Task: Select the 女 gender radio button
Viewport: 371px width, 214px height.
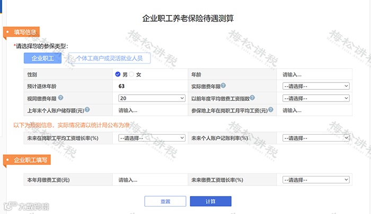Action: [131, 75]
